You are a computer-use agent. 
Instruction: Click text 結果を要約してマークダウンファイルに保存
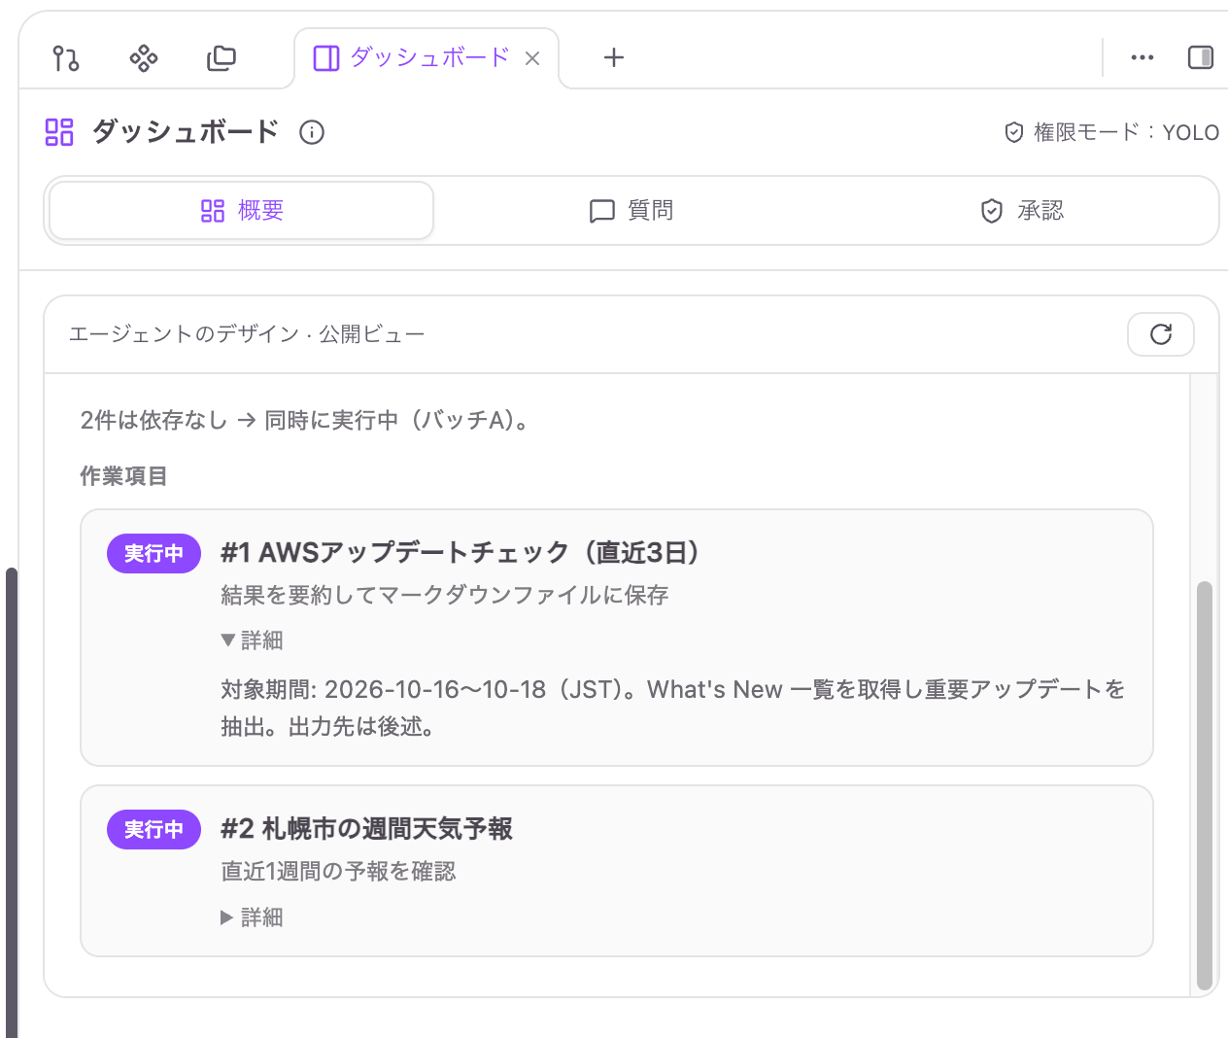coord(445,595)
